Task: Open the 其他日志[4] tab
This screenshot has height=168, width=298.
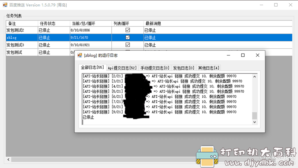Action: 209,68
